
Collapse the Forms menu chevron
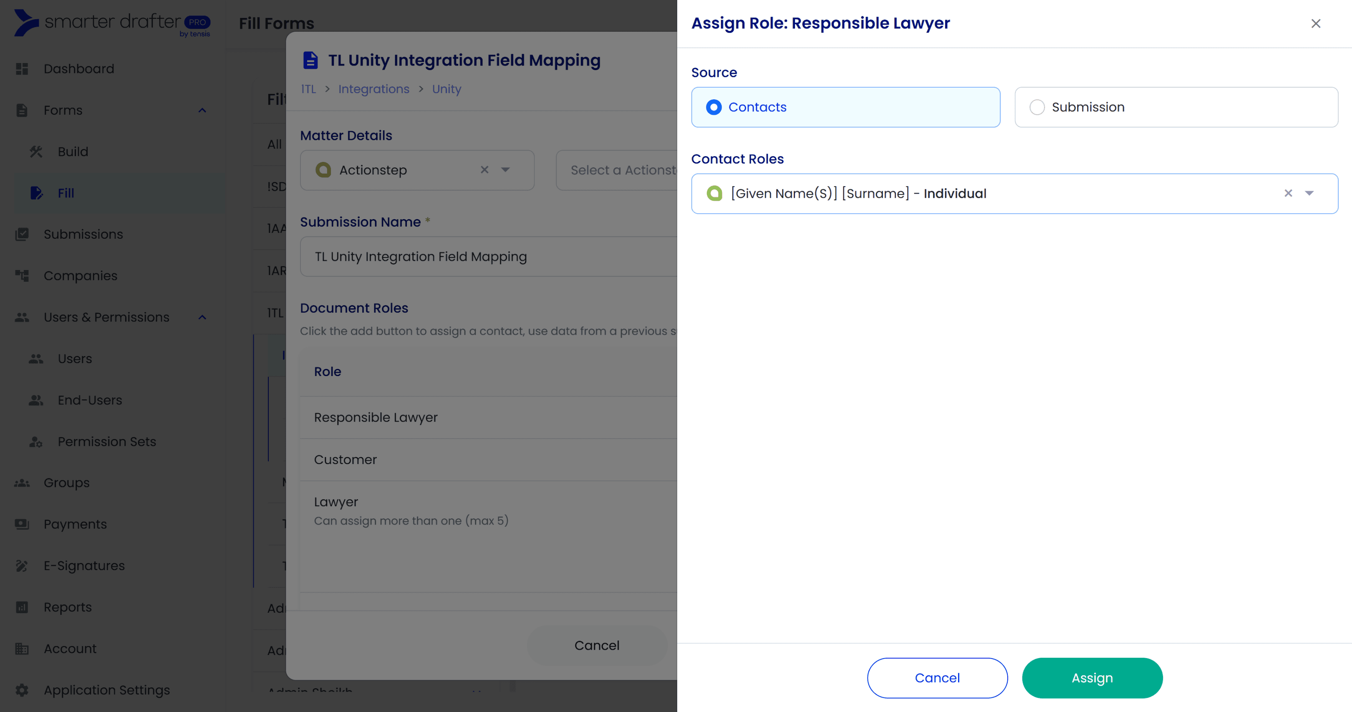point(202,110)
